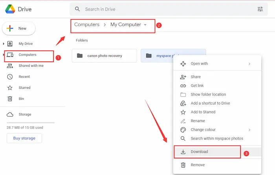Open Computers in the sidebar
The width and height of the screenshot is (275, 175).
27,55
